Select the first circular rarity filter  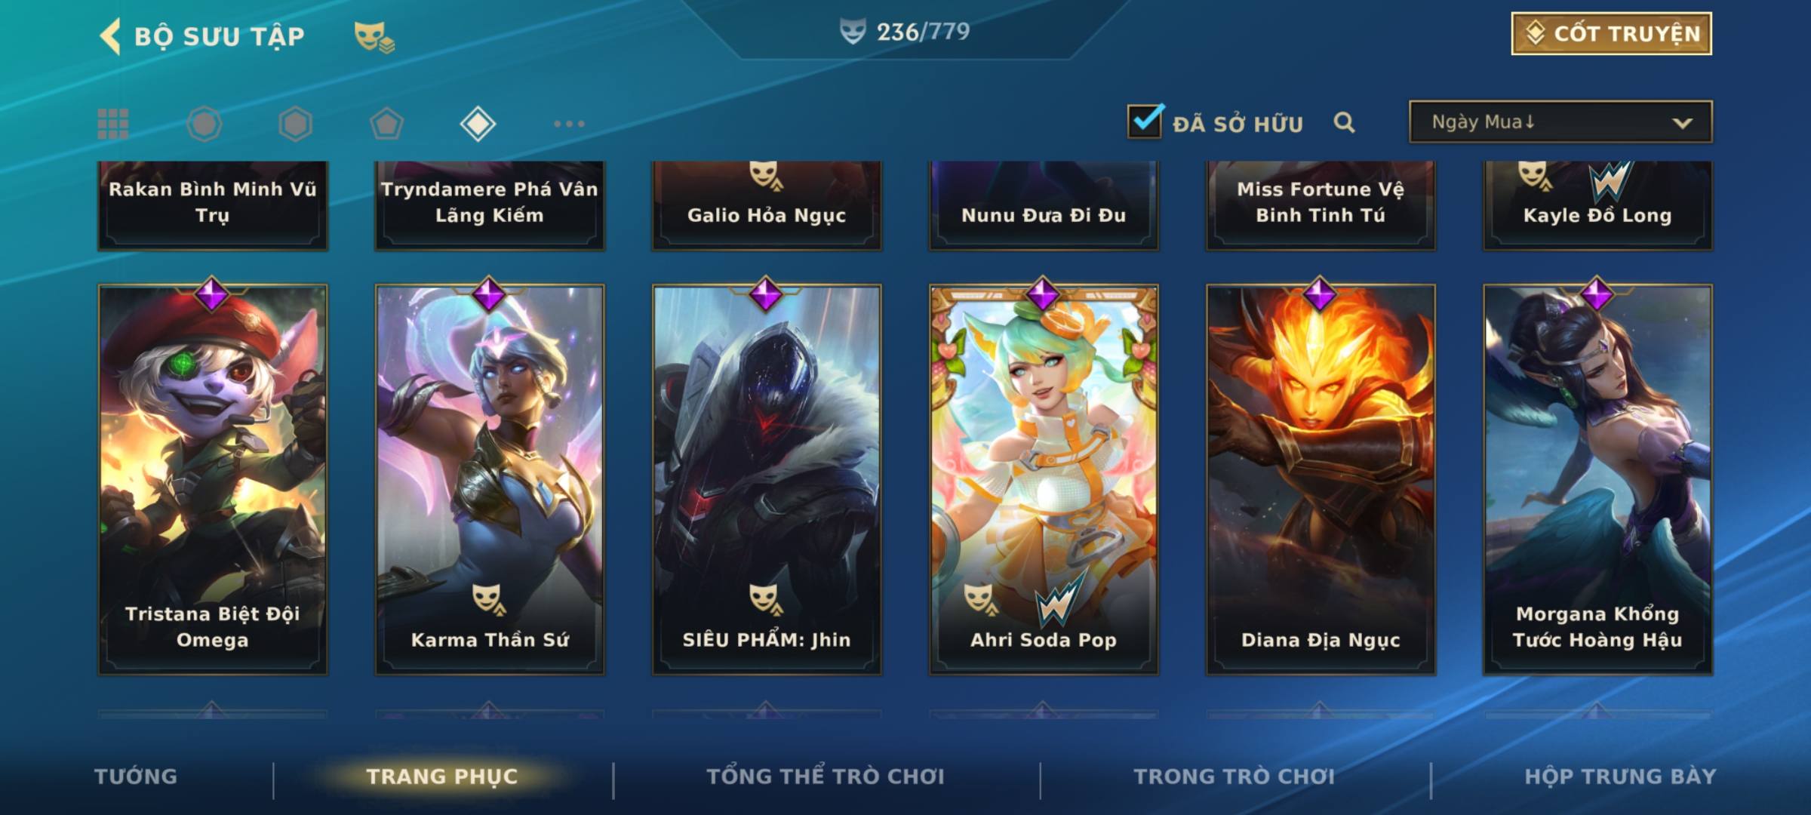pyautogui.click(x=204, y=124)
